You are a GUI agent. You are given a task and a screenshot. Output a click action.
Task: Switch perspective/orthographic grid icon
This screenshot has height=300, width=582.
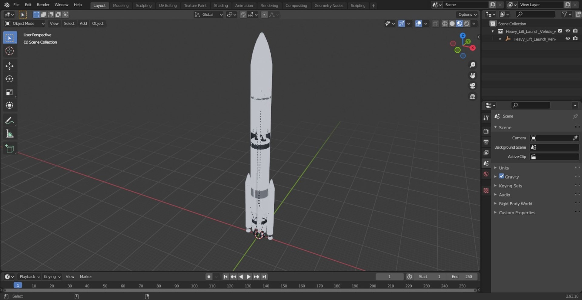tap(472, 97)
